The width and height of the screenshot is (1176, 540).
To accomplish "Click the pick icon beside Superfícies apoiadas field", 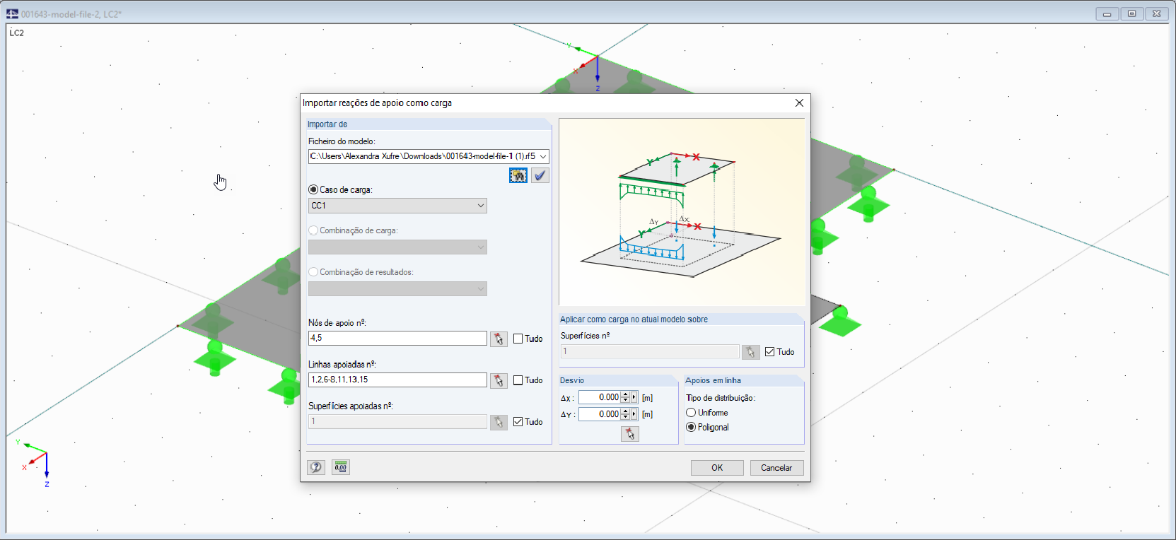I will [x=499, y=422].
